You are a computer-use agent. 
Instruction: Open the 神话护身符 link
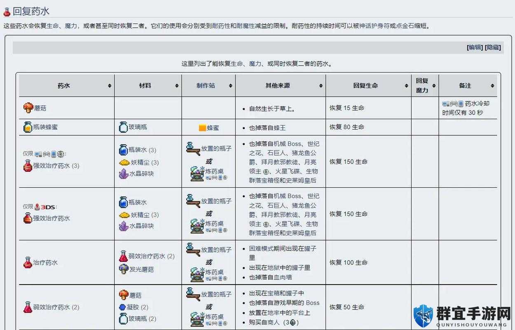pyautogui.click(x=375, y=26)
